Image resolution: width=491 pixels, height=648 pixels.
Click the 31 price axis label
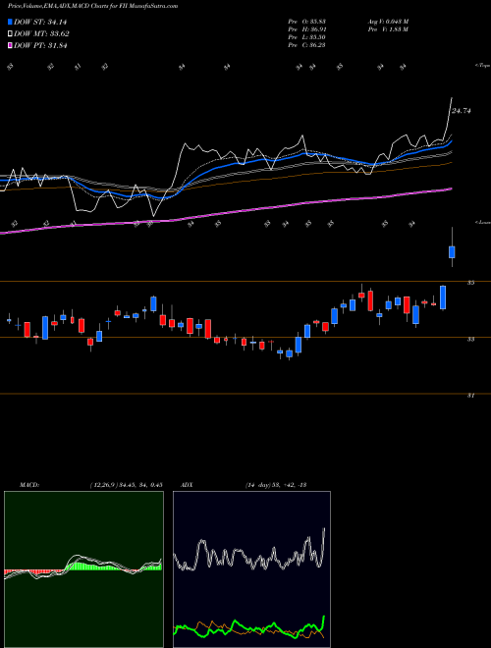click(x=470, y=396)
